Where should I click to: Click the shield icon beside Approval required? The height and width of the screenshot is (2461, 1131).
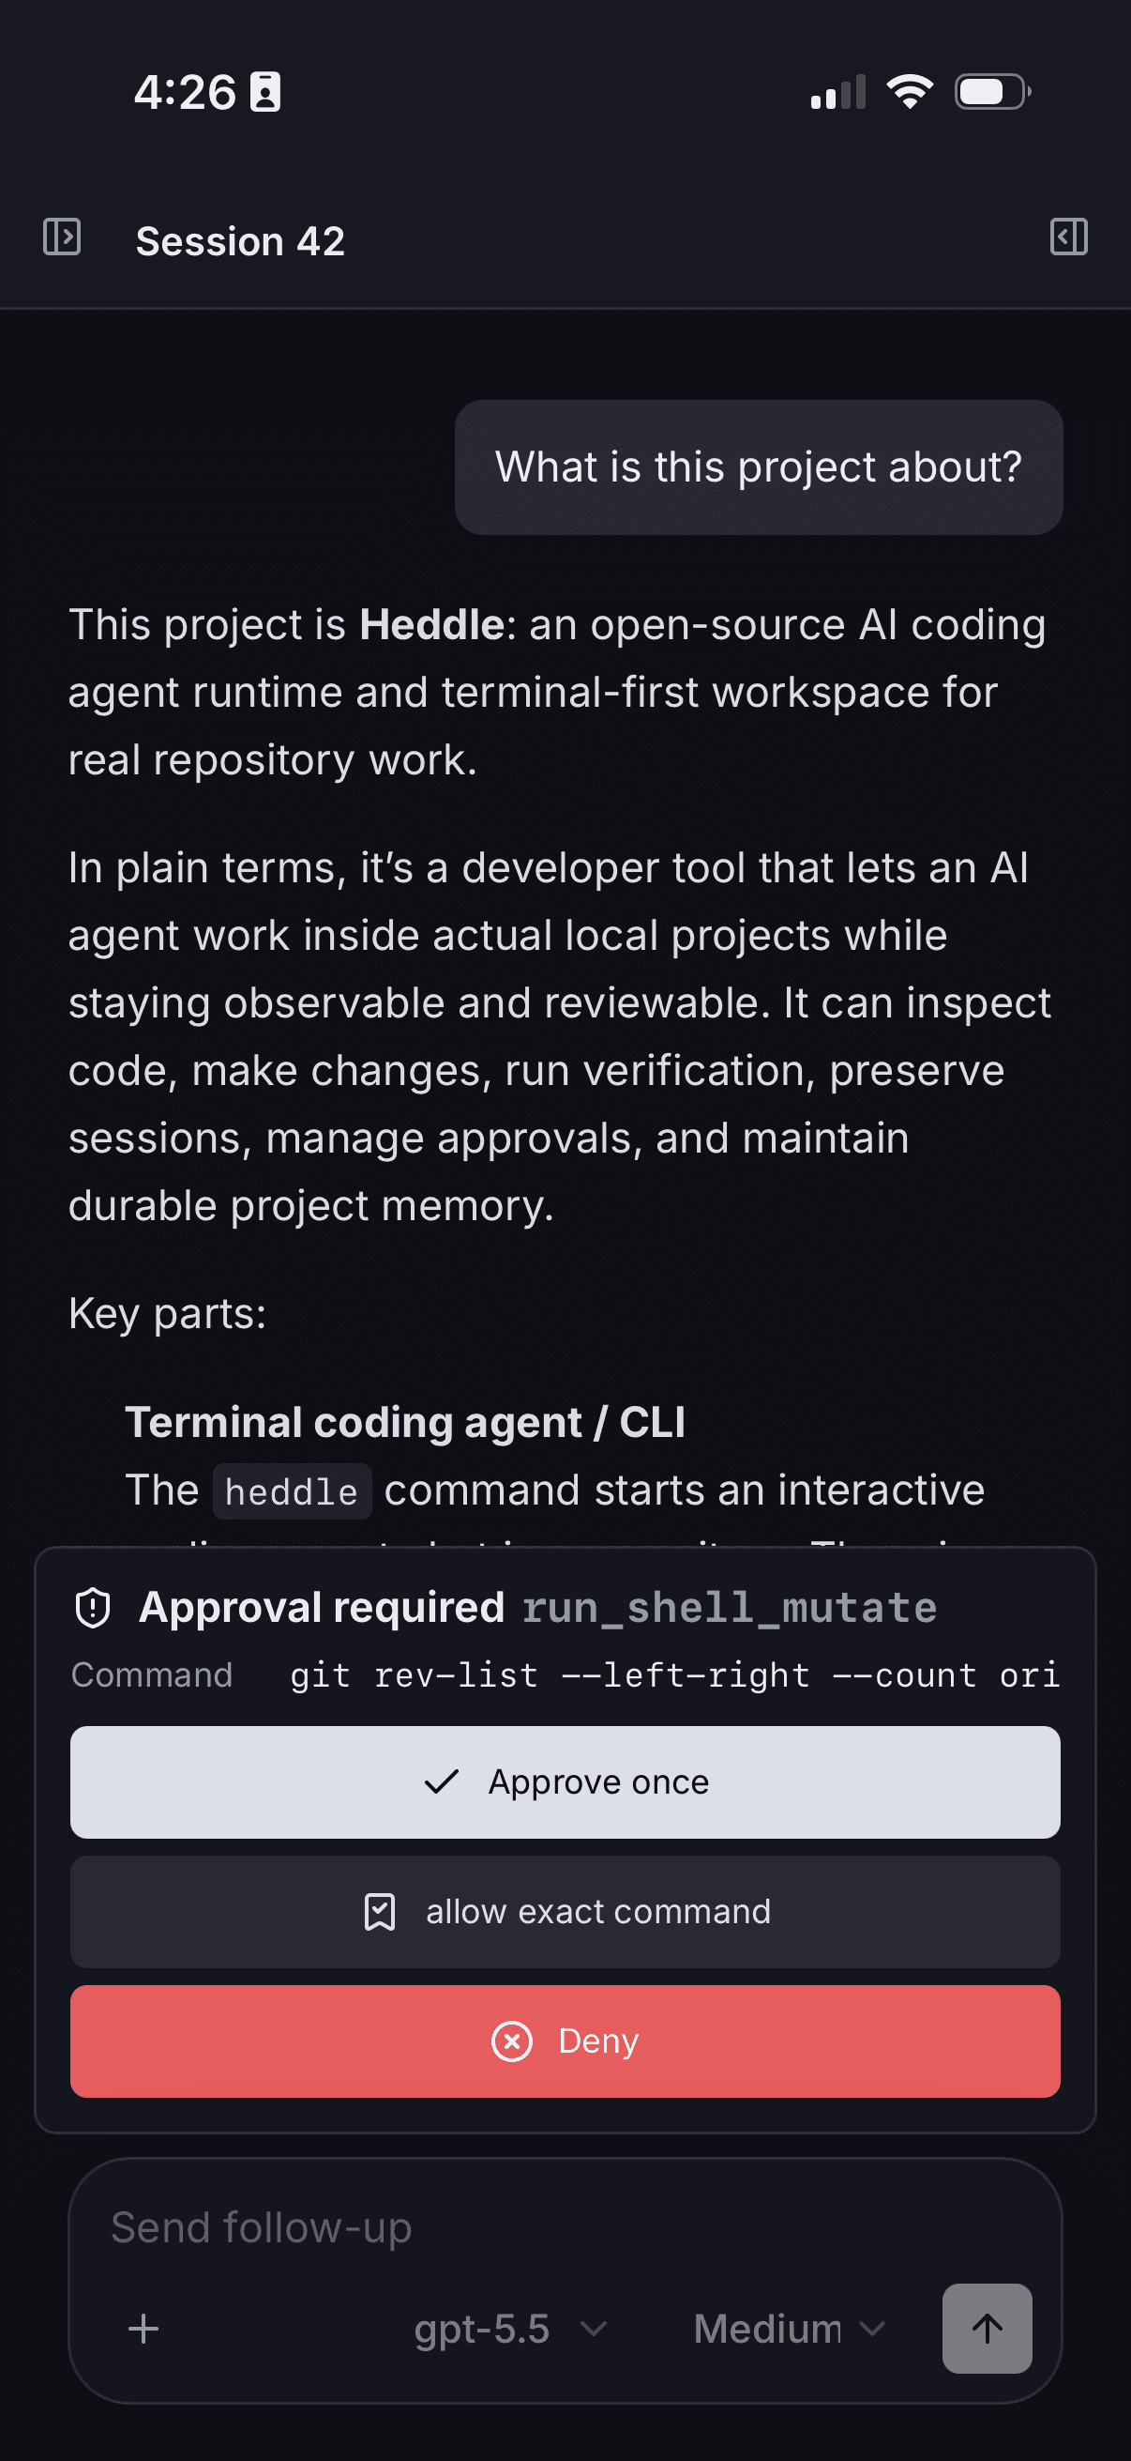[93, 1607]
